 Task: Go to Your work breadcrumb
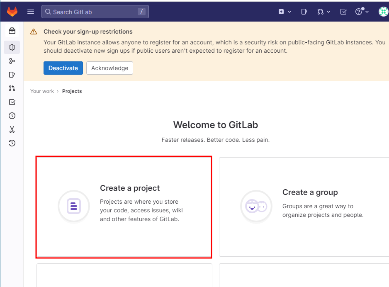click(42, 91)
